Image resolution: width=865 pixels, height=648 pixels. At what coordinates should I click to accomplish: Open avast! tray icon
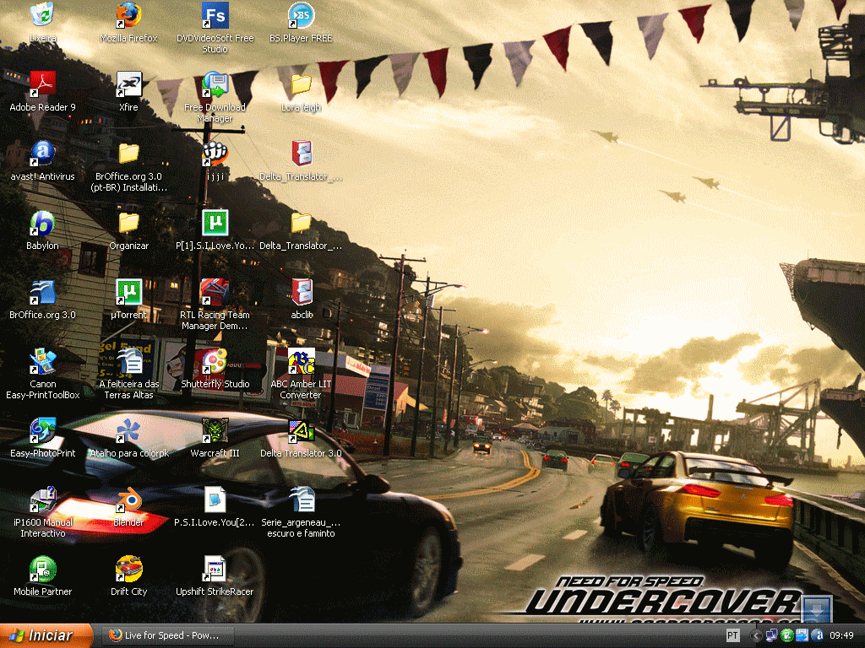pos(819,636)
